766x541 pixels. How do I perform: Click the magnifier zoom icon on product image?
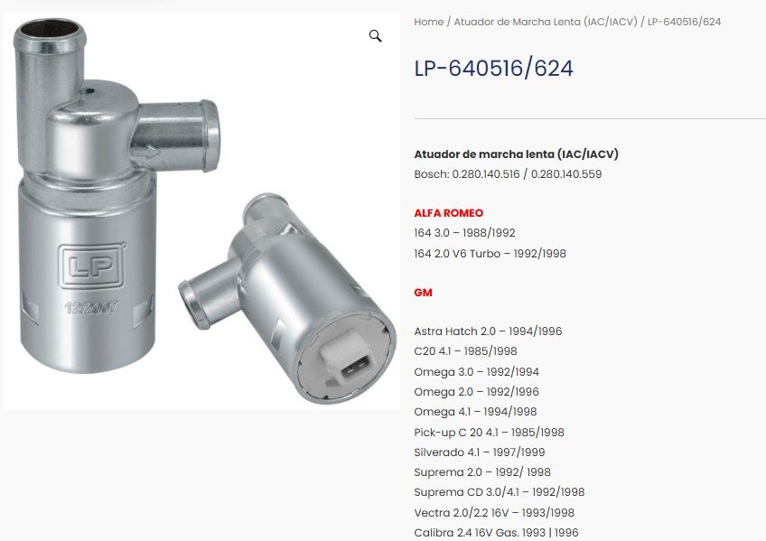[375, 35]
